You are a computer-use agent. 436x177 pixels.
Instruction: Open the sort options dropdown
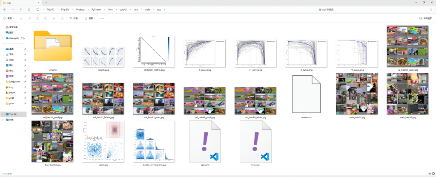pos(75,18)
